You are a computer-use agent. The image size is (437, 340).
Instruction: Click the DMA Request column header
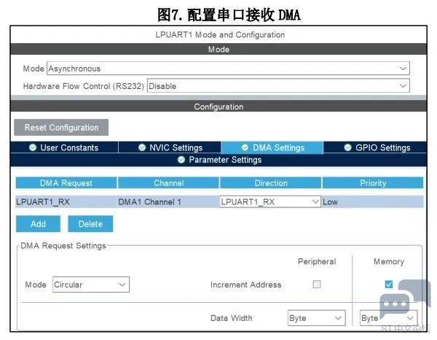pyautogui.click(x=66, y=183)
